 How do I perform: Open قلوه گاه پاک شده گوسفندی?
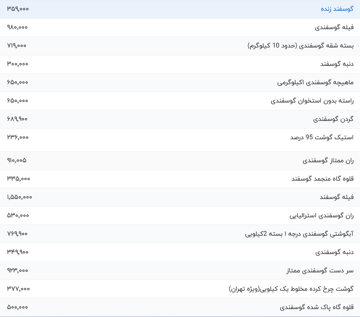(x=317, y=307)
